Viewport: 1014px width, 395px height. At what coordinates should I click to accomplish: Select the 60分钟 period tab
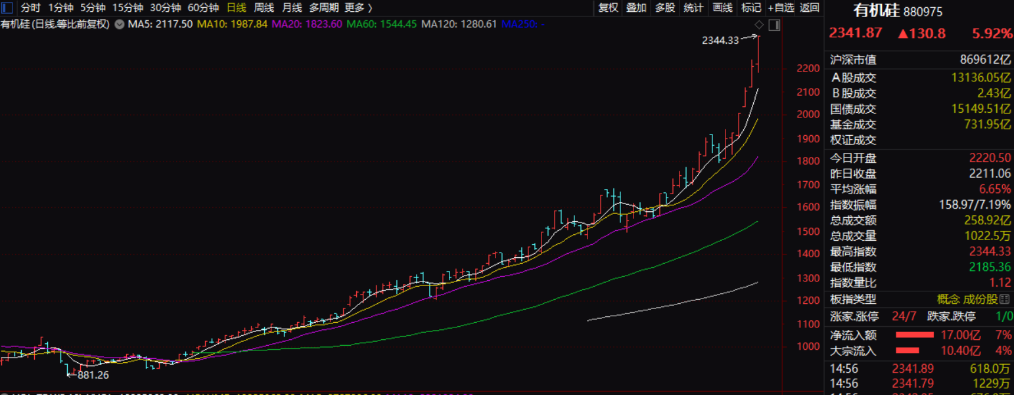203,8
